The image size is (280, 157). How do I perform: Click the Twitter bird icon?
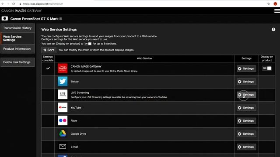pyautogui.click(x=63, y=82)
